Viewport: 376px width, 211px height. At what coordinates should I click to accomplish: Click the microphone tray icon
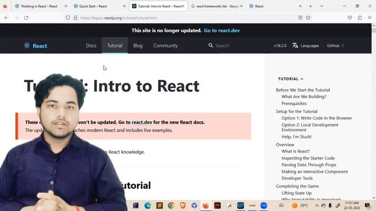click(x=330, y=206)
